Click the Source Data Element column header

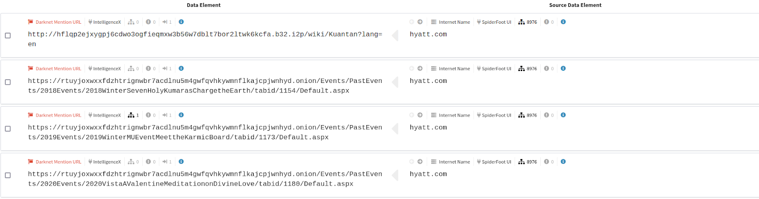(575, 5)
